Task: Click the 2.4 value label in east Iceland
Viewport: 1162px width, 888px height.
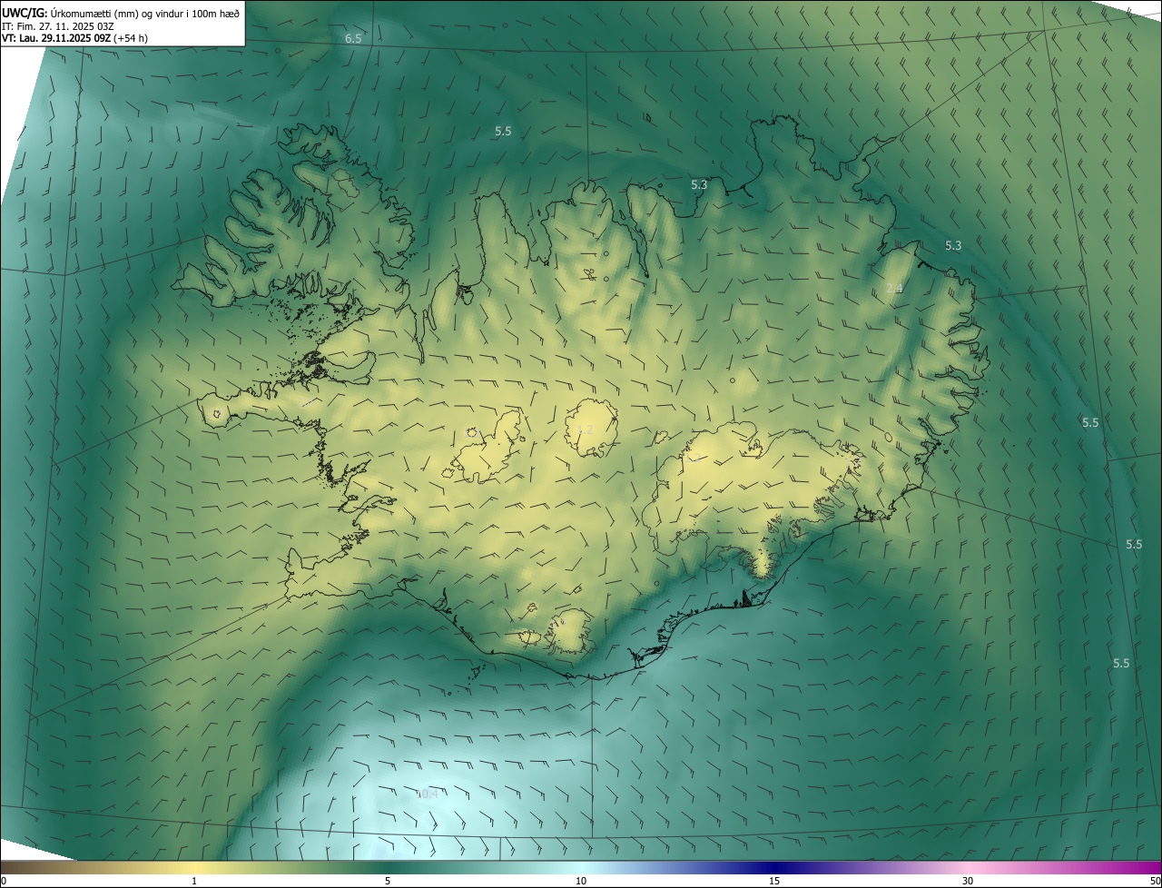Action: [x=893, y=288]
